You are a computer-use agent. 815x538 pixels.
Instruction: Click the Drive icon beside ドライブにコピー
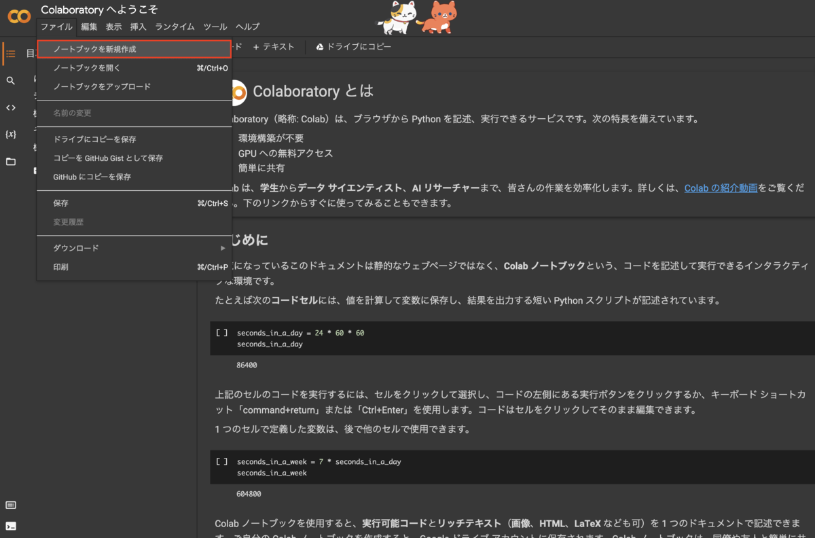(x=319, y=47)
